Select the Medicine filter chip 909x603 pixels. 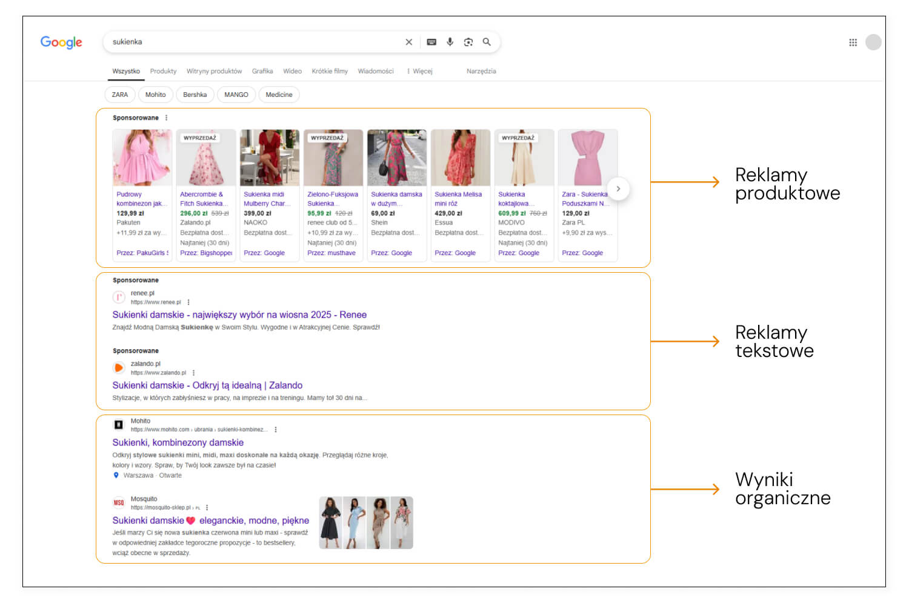click(x=279, y=95)
